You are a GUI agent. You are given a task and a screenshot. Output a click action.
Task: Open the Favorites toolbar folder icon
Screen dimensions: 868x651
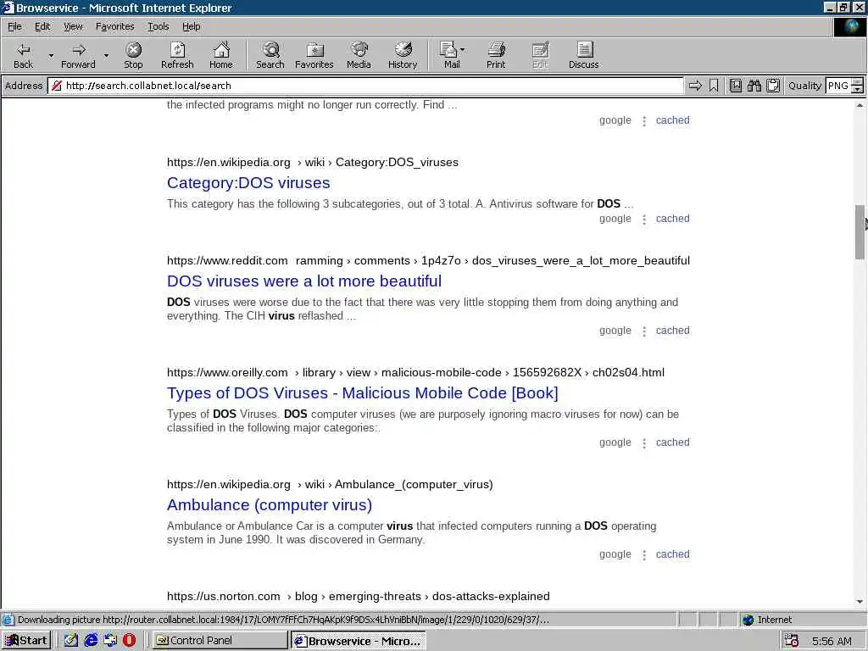(314, 55)
